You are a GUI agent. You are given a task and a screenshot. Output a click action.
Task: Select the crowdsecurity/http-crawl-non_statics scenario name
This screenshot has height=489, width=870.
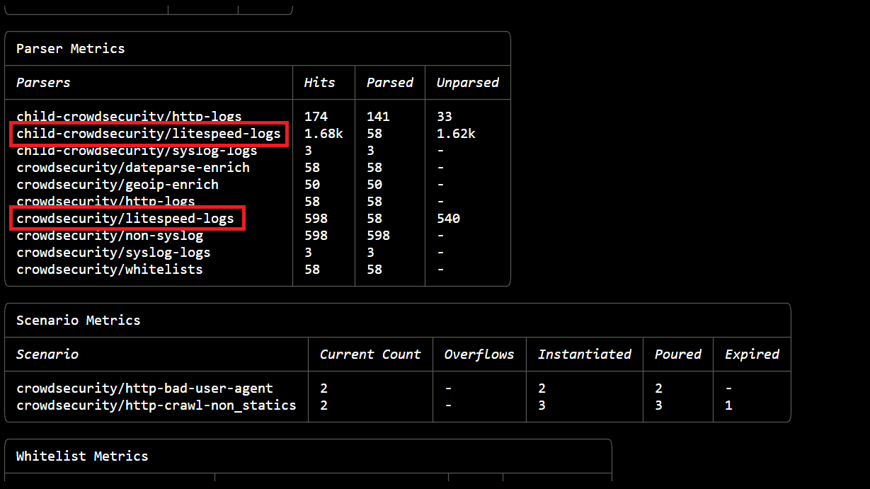pos(156,405)
